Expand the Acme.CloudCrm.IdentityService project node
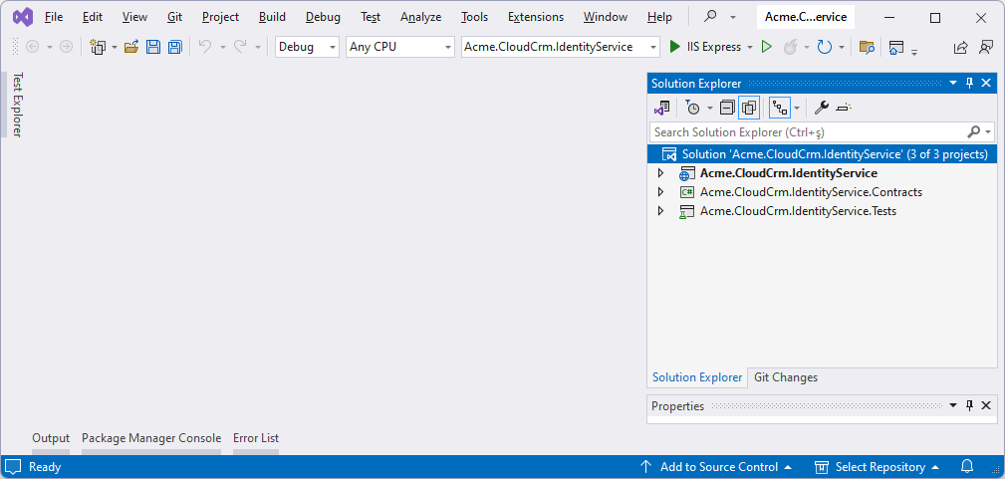This screenshot has width=1005, height=479. coord(660,173)
